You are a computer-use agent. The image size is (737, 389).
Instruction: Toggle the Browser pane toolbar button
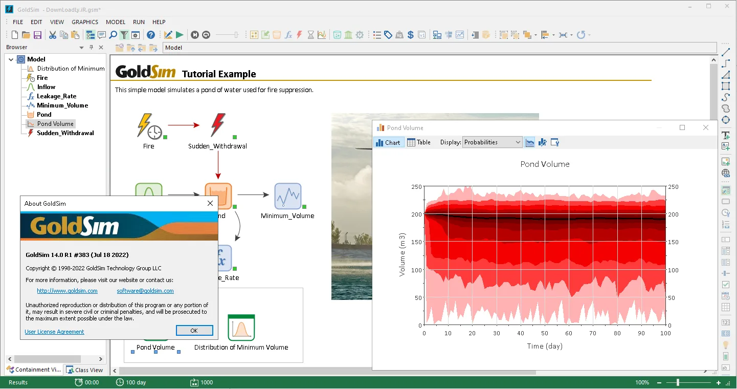point(91,35)
